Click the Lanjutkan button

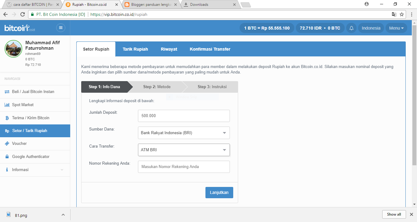219,193
